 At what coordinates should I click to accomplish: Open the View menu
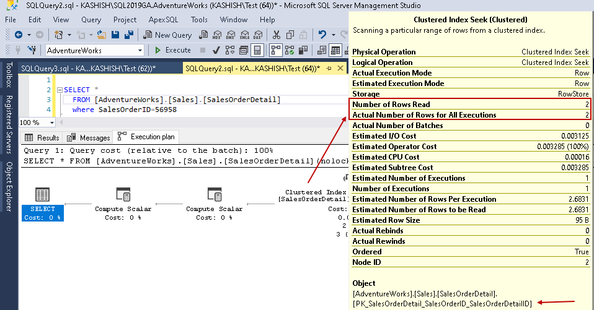61,20
